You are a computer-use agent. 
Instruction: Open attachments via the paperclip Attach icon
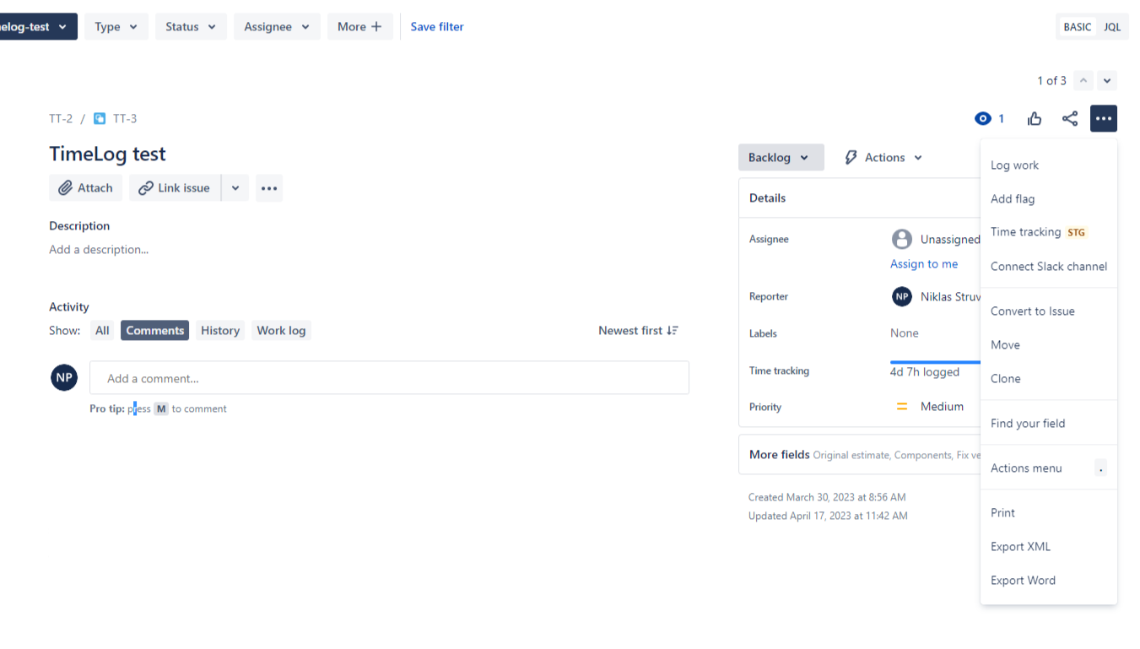click(x=66, y=187)
